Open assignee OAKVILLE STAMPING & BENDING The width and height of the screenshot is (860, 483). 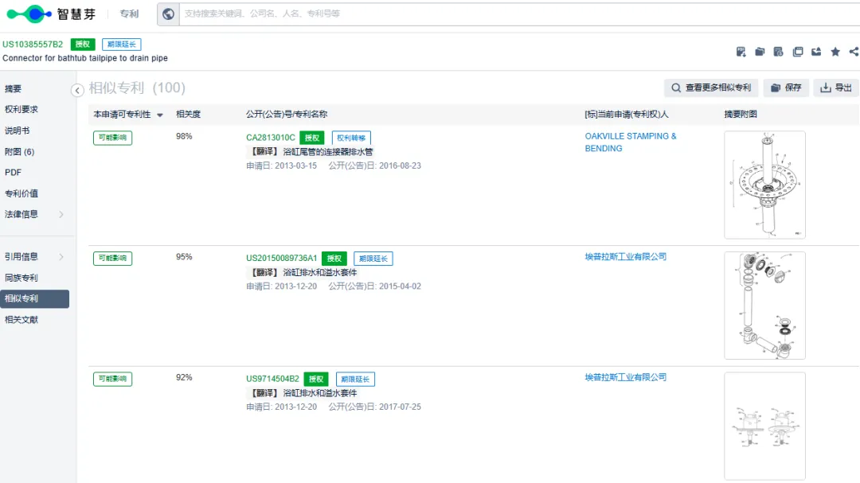click(630, 142)
